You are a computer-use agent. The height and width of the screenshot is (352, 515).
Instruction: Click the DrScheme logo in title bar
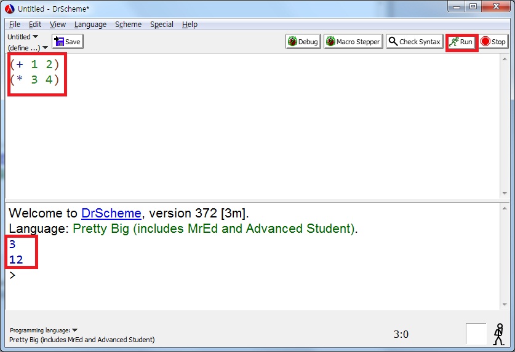tap(9, 9)
